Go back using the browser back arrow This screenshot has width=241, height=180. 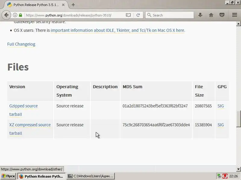[x=6, y=15]
